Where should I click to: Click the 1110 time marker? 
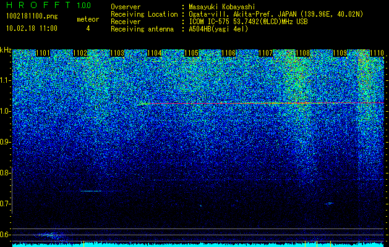coord(377,53)
